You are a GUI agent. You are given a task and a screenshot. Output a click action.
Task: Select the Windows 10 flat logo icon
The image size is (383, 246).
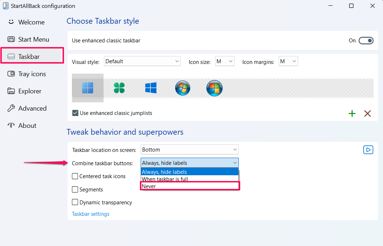coord(151,88)
